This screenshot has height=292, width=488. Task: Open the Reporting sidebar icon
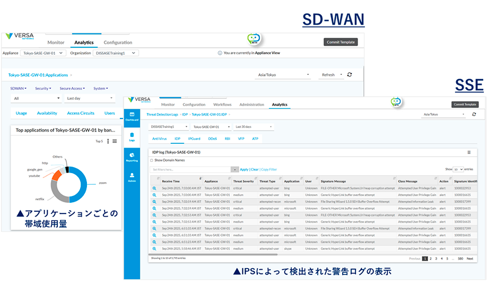coord(132,157)
